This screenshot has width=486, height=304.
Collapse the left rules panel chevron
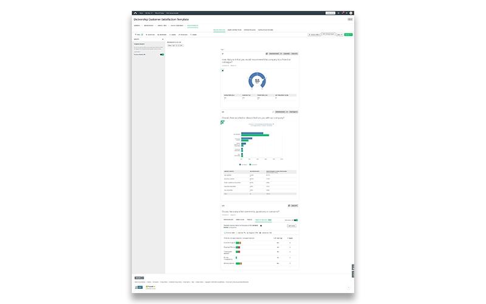(x=163, y=40)
